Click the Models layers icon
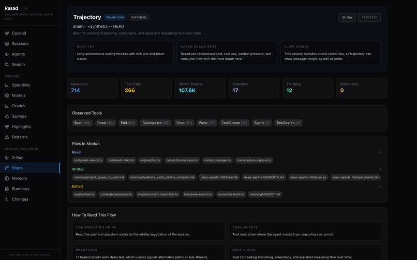Screen dimensions: 417x260 (7, 95)
